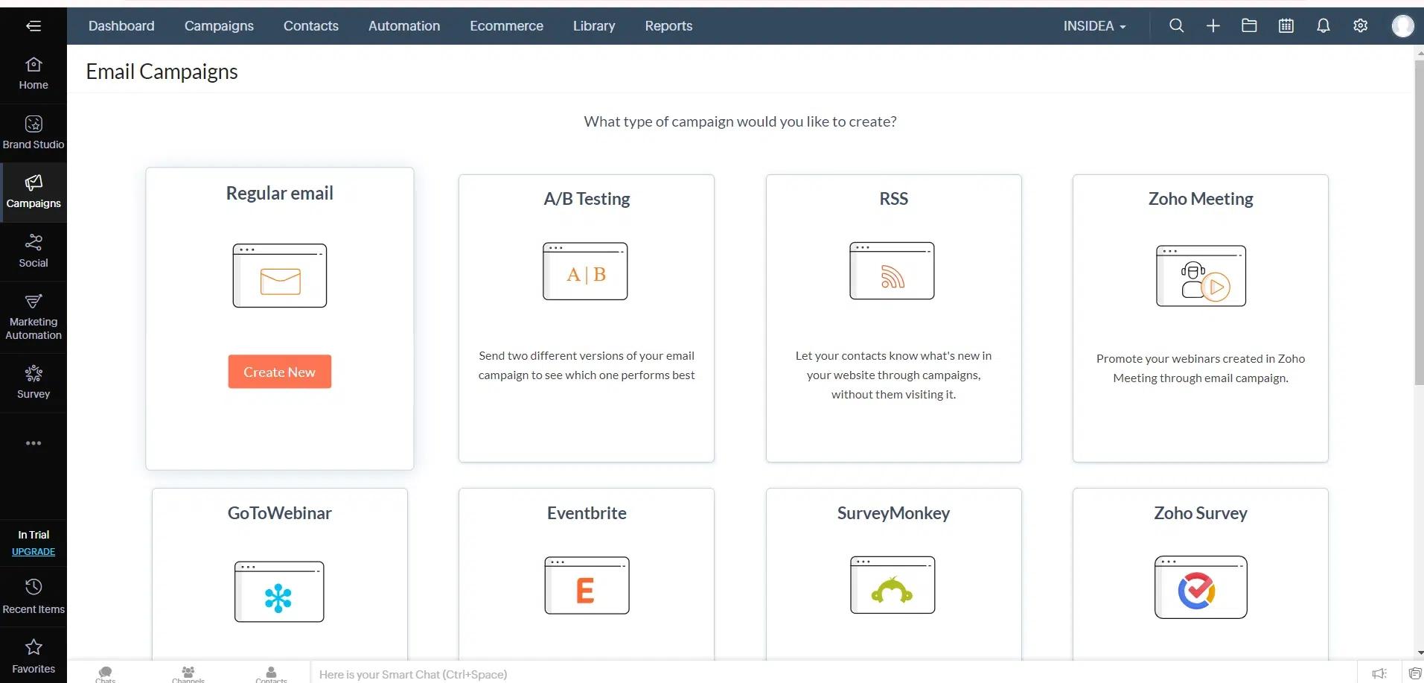Select the GoToWebinar card title
1424x683 pixels.
(279, 513)
